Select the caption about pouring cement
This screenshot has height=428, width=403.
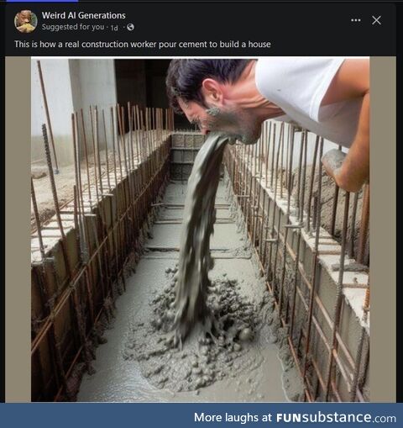coord(143,45)
